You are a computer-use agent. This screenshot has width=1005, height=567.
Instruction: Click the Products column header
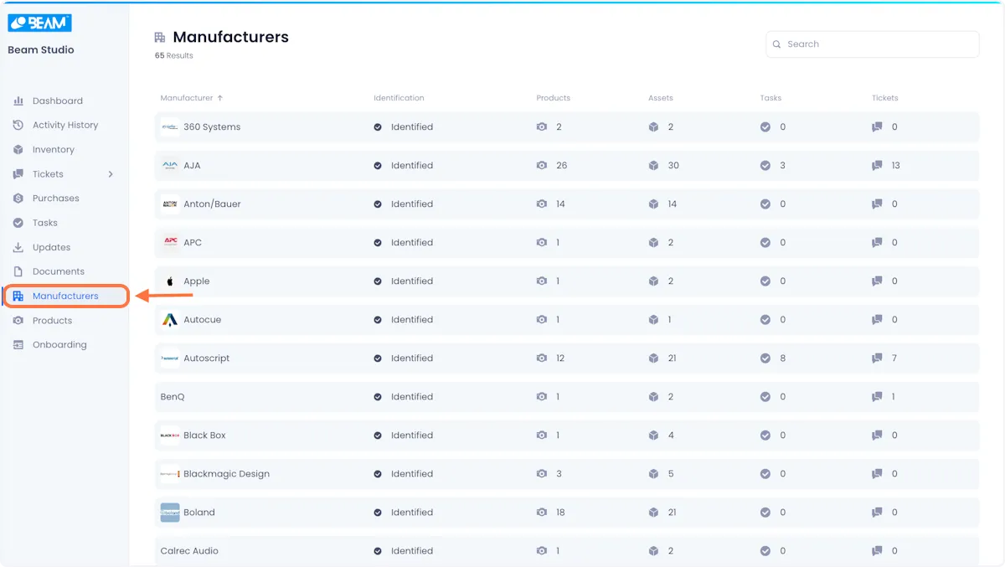554,98
